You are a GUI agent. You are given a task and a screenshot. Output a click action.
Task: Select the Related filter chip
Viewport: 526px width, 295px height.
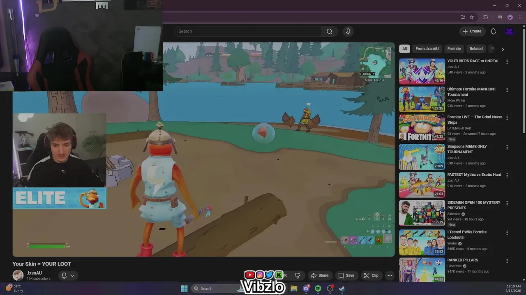tap(476, 49)
